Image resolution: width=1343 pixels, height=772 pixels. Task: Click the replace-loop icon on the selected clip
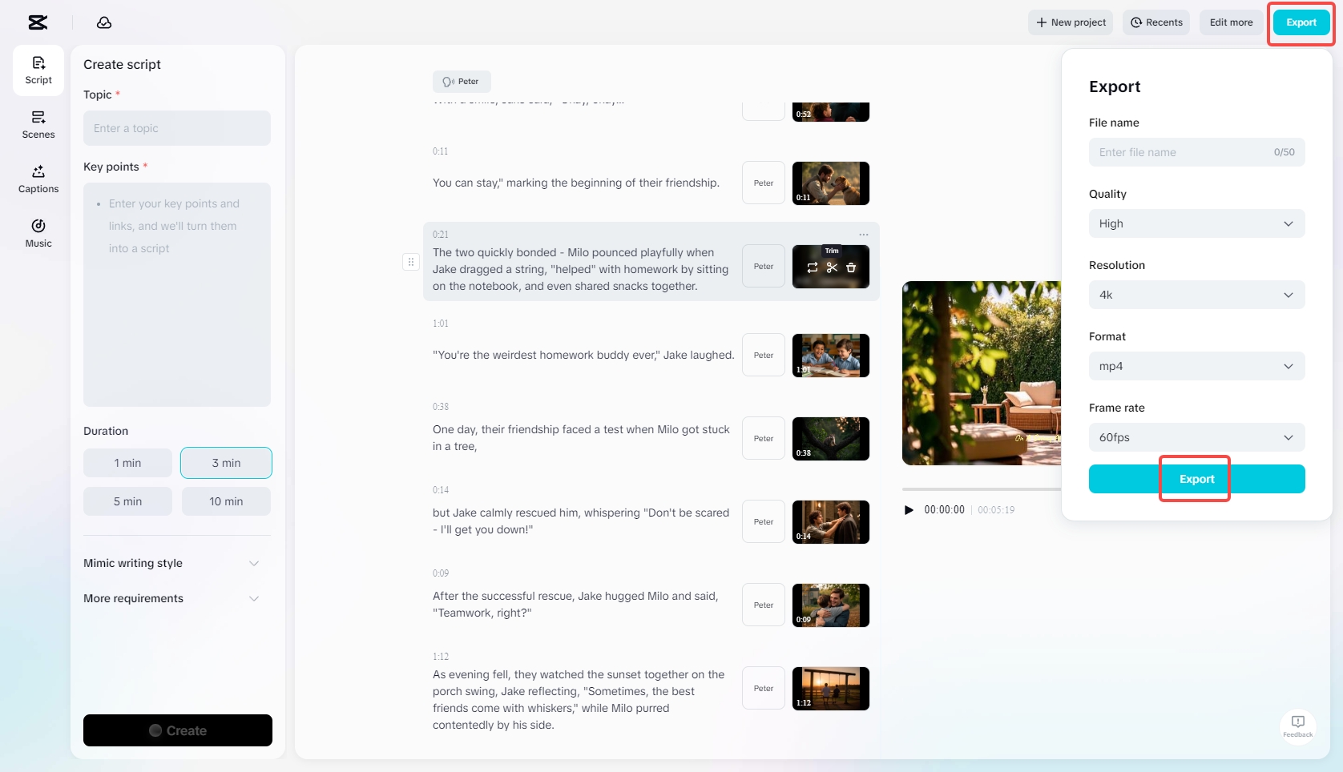(x=812, y=268)
